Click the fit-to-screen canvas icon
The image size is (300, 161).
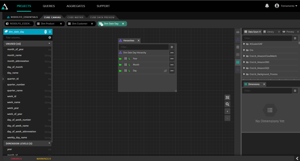coord(227,97)
